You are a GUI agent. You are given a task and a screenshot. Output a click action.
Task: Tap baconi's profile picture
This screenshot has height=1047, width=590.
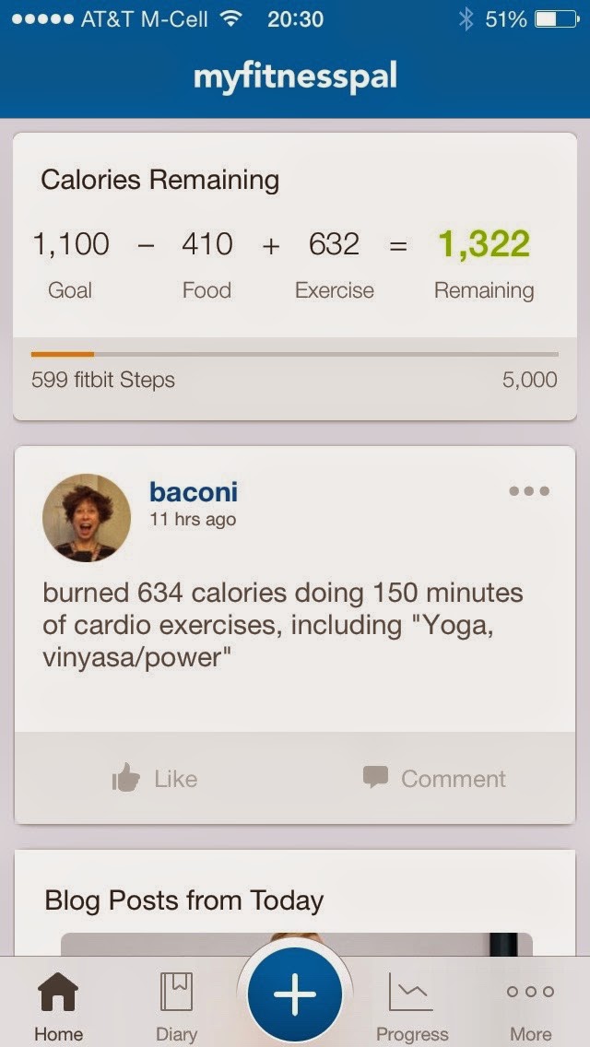tap(87, 518)
